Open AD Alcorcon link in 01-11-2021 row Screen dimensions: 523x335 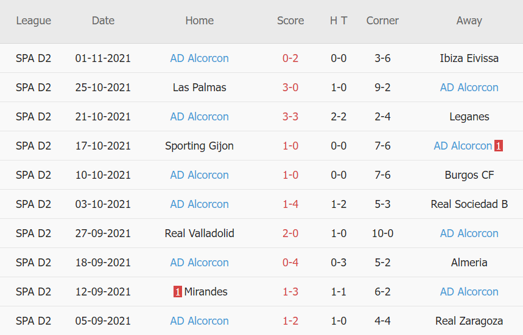tap(200, 58)
